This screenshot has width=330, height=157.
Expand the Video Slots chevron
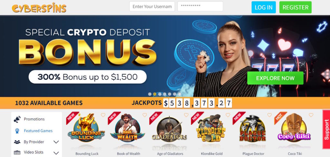pyautogui.click(x=56, y=153)
